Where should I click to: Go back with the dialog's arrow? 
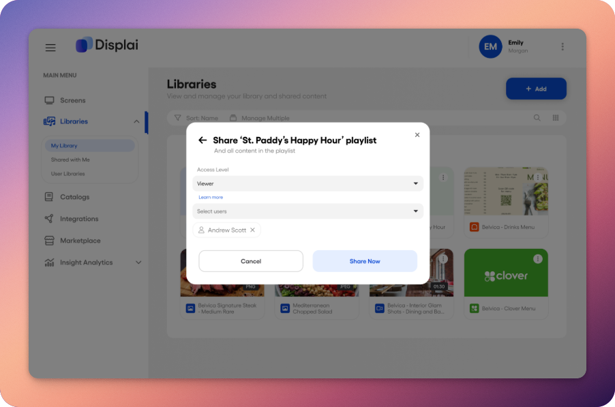202,140
